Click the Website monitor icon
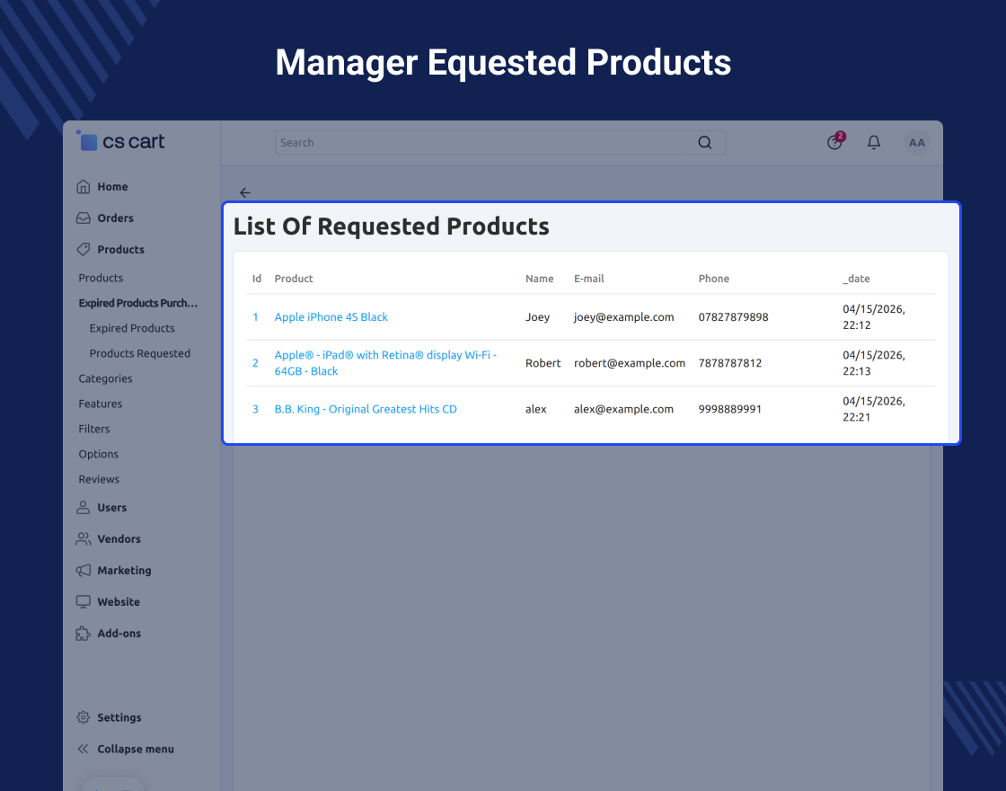1006x791 pixels. click(84, 602)
